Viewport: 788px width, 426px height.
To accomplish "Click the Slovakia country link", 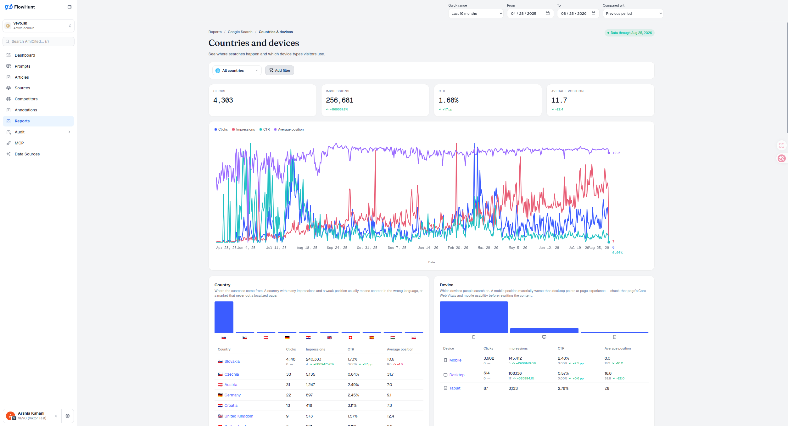I will click(x=232, y=362).
